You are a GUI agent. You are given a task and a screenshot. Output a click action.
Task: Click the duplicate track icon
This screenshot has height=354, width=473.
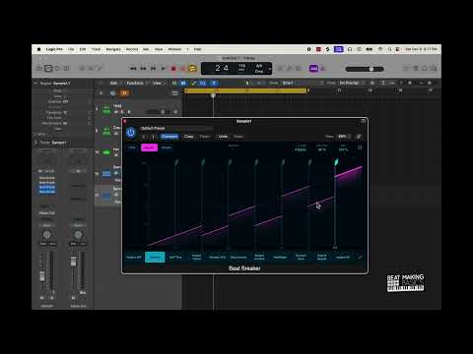coord(112,93)
